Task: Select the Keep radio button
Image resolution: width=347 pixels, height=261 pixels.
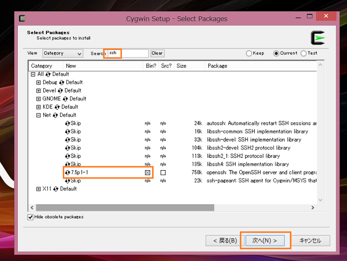Action: [249, 53]
